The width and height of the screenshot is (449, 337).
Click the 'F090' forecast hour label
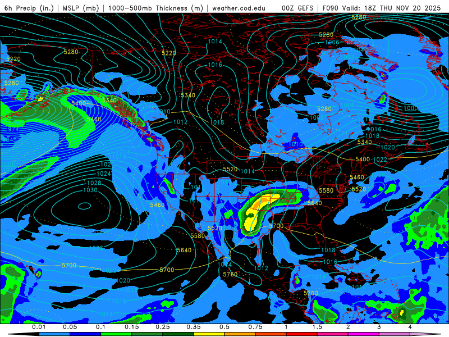(330, 8)
